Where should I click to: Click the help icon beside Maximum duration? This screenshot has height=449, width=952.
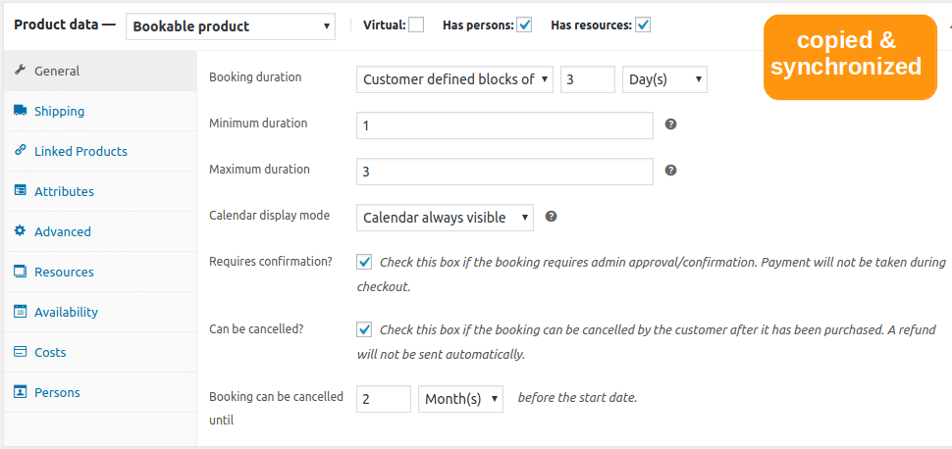(x=670, y=171)
